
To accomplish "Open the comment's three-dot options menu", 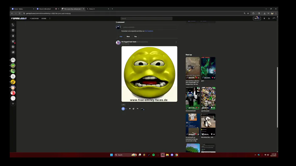I will coord(176,42).
